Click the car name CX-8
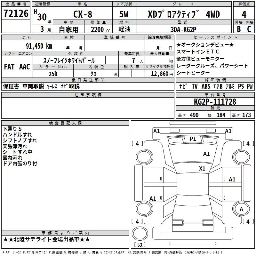256x256 pixels. click(x=83, y=14)
